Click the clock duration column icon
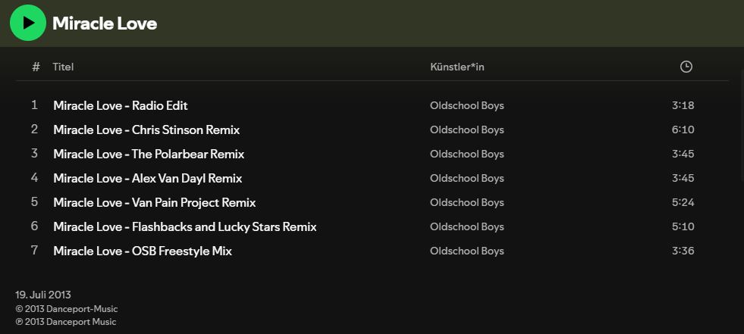This screenshot has width=744, height=334. pyautogui.click(x=686, y=67)
